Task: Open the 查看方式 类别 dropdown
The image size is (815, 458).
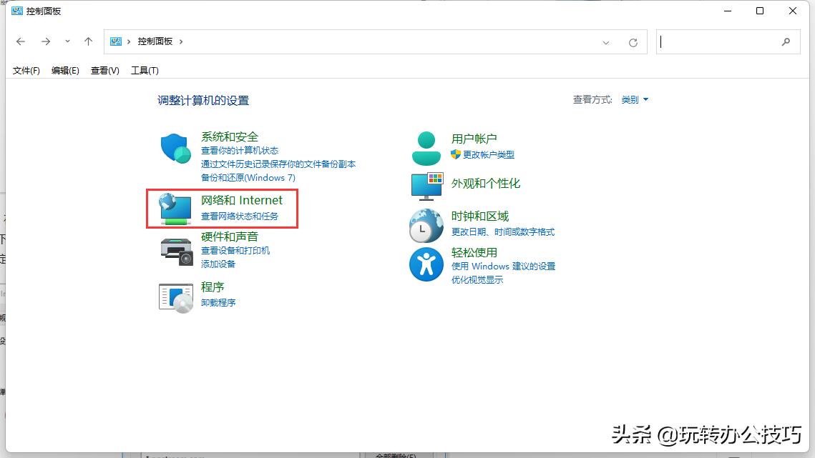Action: (635, 99)
